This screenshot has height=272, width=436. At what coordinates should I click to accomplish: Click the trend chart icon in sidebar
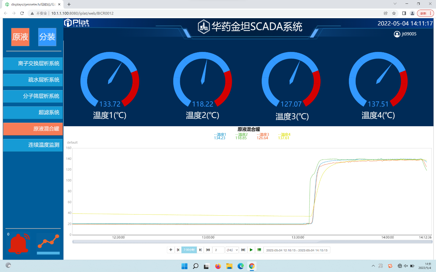[48, 242]
